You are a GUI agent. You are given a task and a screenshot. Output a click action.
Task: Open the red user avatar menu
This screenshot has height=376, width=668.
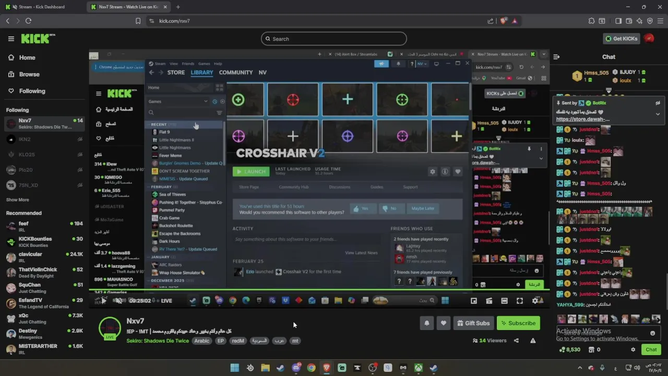pyautogui.click(x=649, y=39)
